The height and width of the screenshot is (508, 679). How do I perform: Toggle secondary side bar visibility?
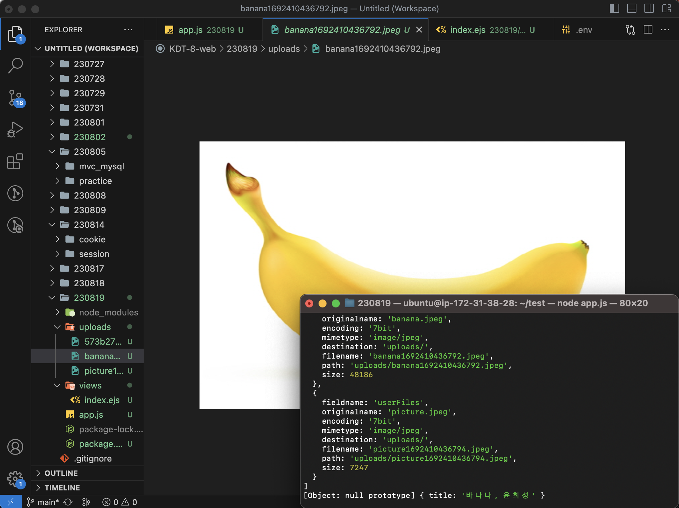coord(649,8)
